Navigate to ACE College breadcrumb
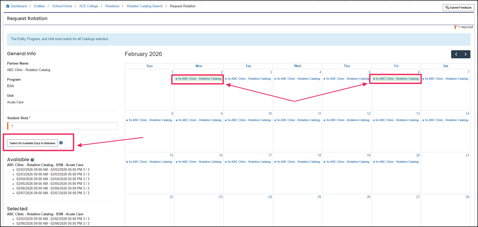Screen dimensions: 478x227 pyautogui.click(x=89, y=6)
